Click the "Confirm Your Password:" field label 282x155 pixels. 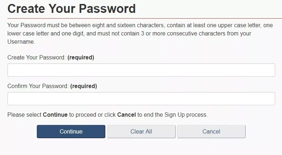[38, 86]
